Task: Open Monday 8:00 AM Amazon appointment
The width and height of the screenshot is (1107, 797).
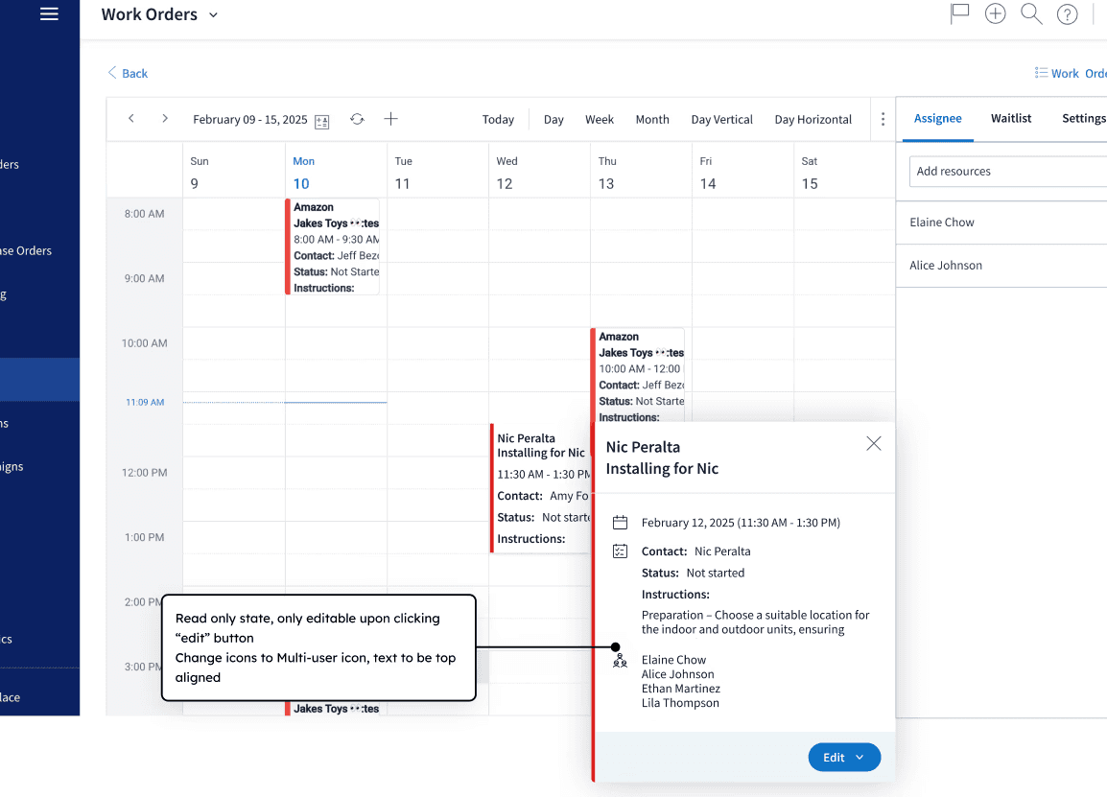Action: (x=333, y=247)
